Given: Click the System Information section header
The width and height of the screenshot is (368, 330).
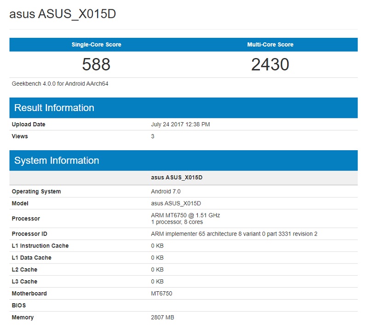Looking at the screenshot, I should click(57, 160).
